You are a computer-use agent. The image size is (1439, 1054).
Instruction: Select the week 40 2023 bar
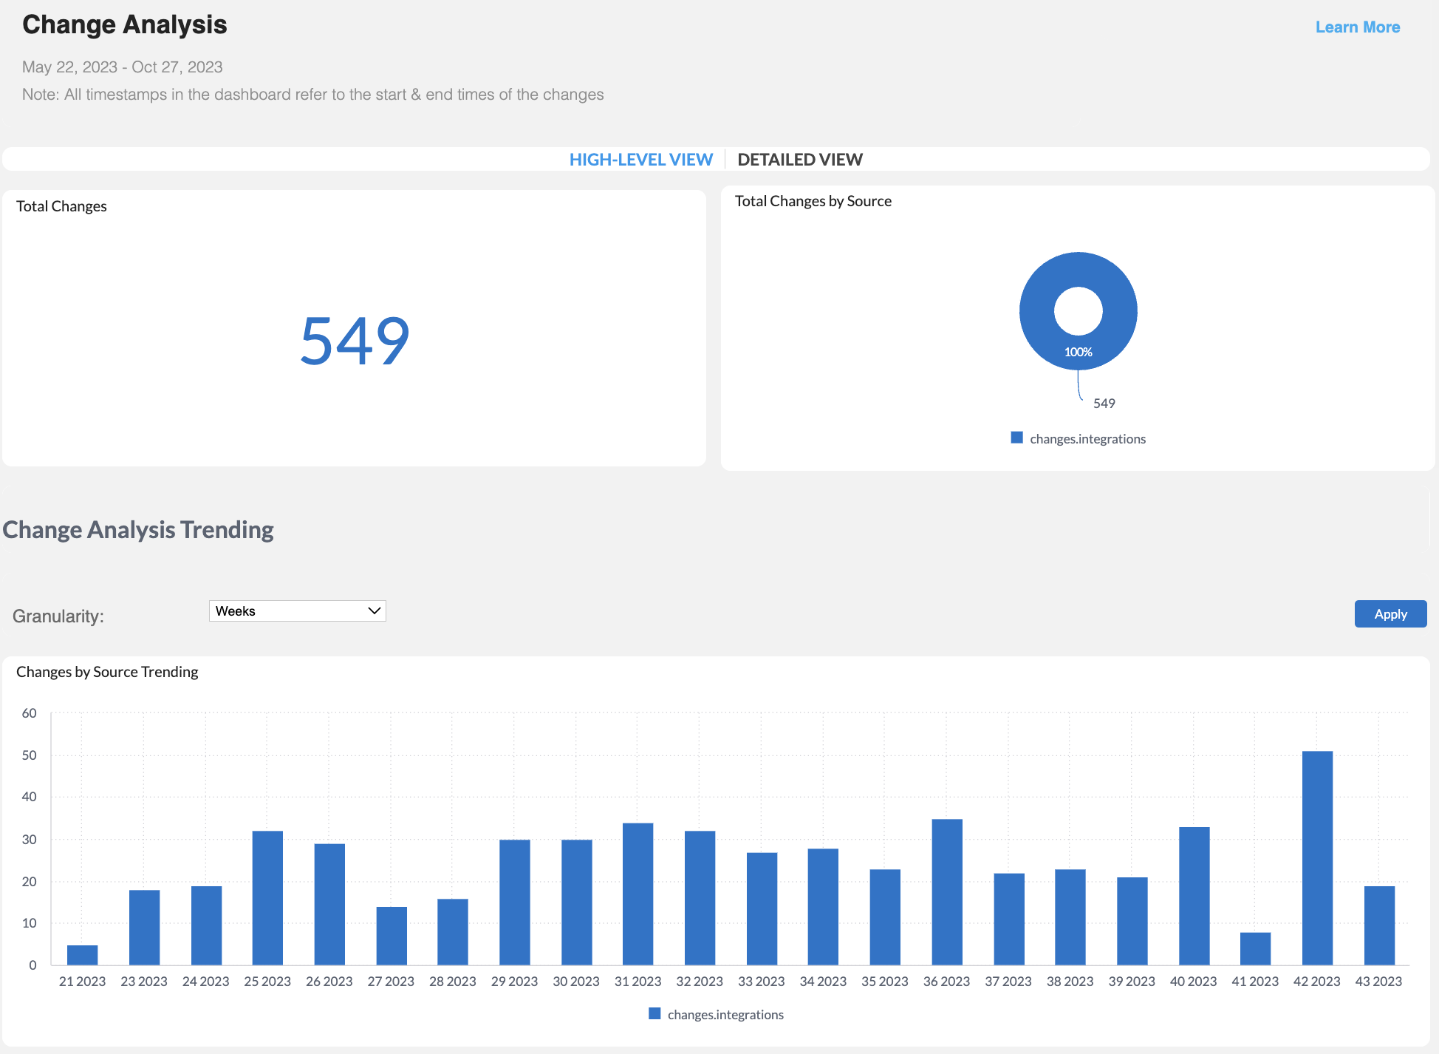(x=1194, y=895)
